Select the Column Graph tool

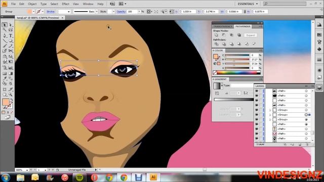11,67
